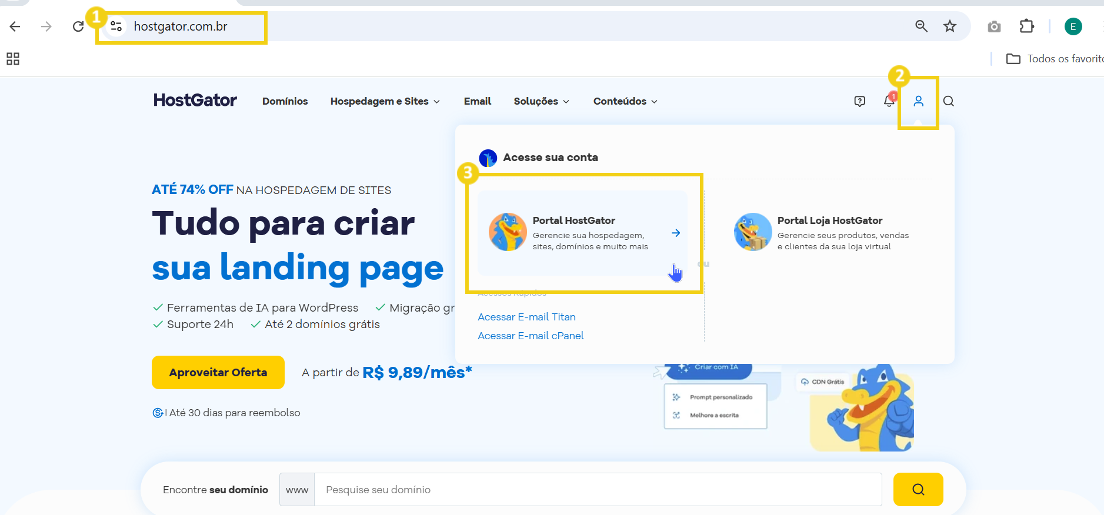Open the Email menu item
Screen dimensions: 1104x515
click(x=478, y=101)
